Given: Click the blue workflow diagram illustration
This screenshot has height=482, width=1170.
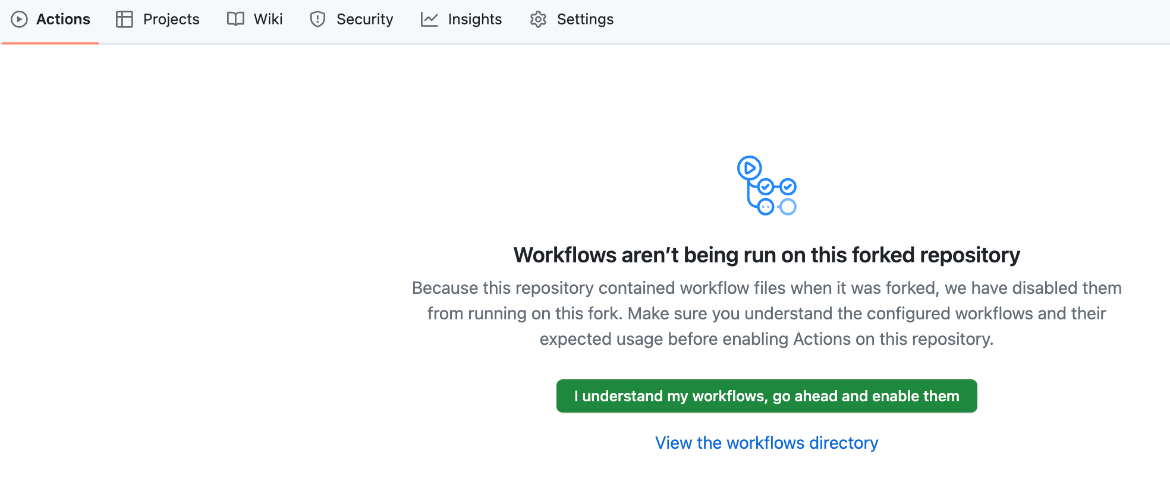Looking at the screenshot, I should (x=767, y=186).
